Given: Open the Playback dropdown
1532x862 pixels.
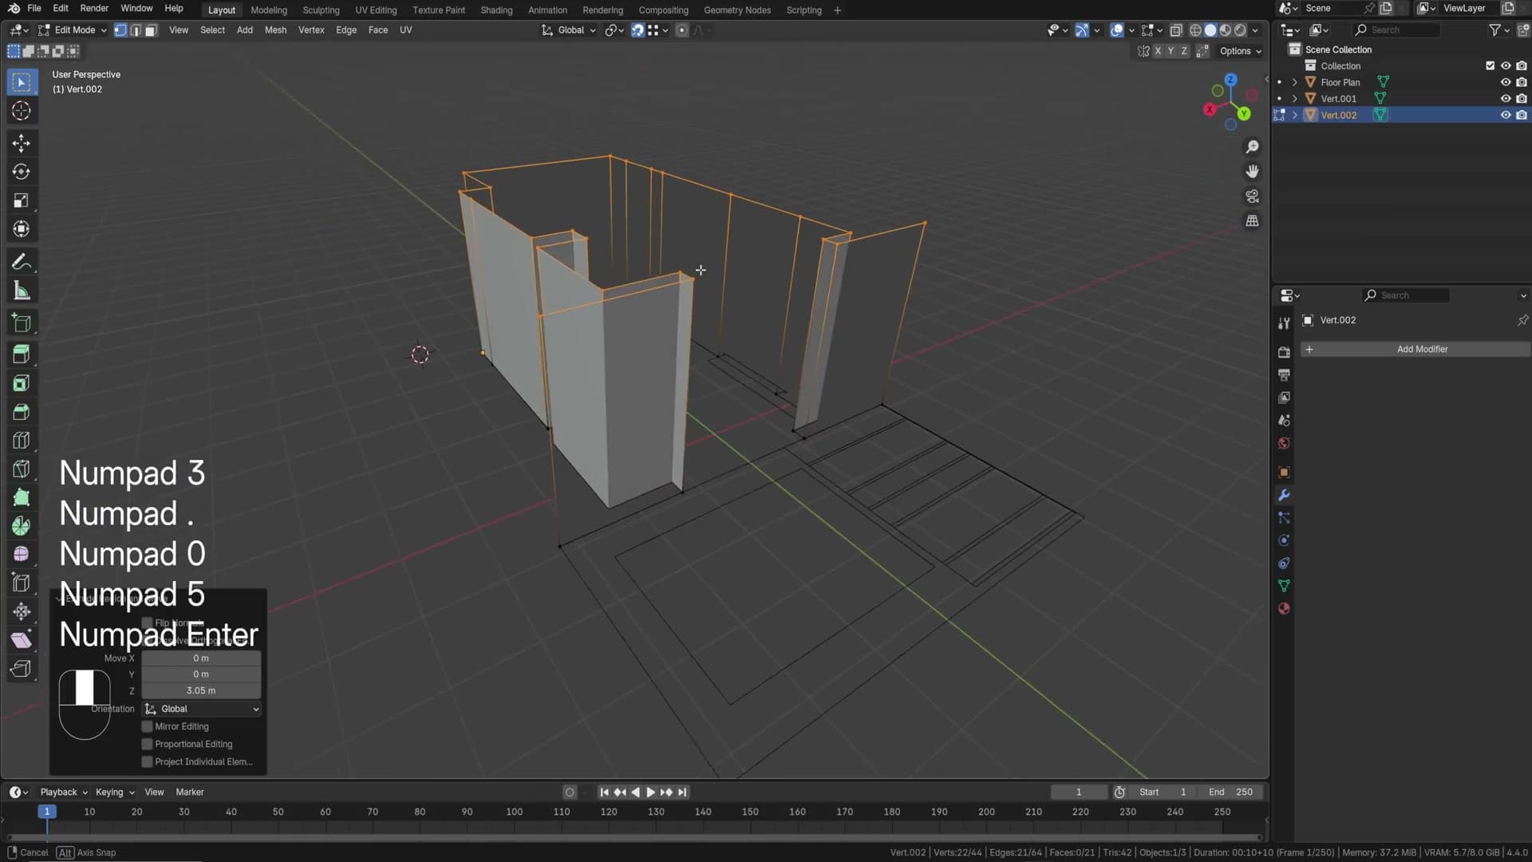Looking at the screenshot, I should (x=64, y=793).
